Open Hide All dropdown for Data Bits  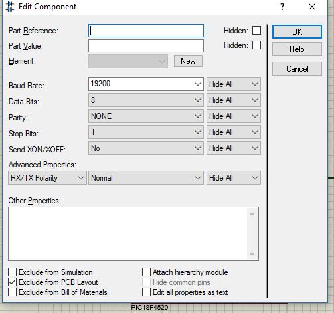(x=234, y=100)
